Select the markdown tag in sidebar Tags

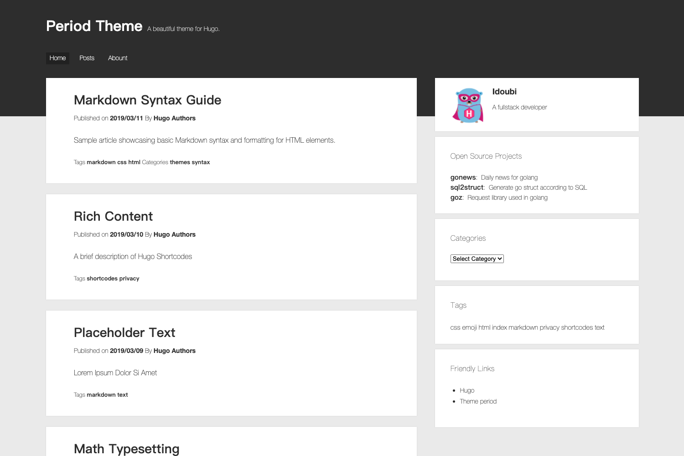point(523,327)
